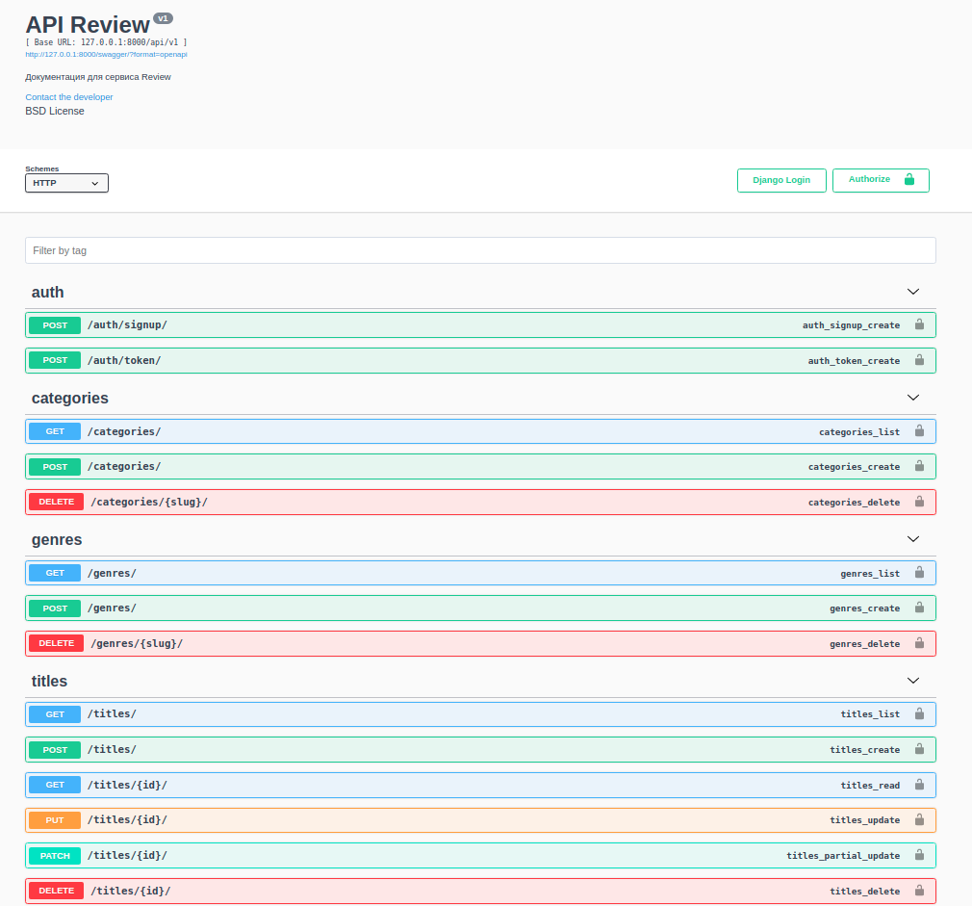Open the PATCH /titles/{id}/ operation
The height and width of the screenshot is (906, 972).
(385, 855)
